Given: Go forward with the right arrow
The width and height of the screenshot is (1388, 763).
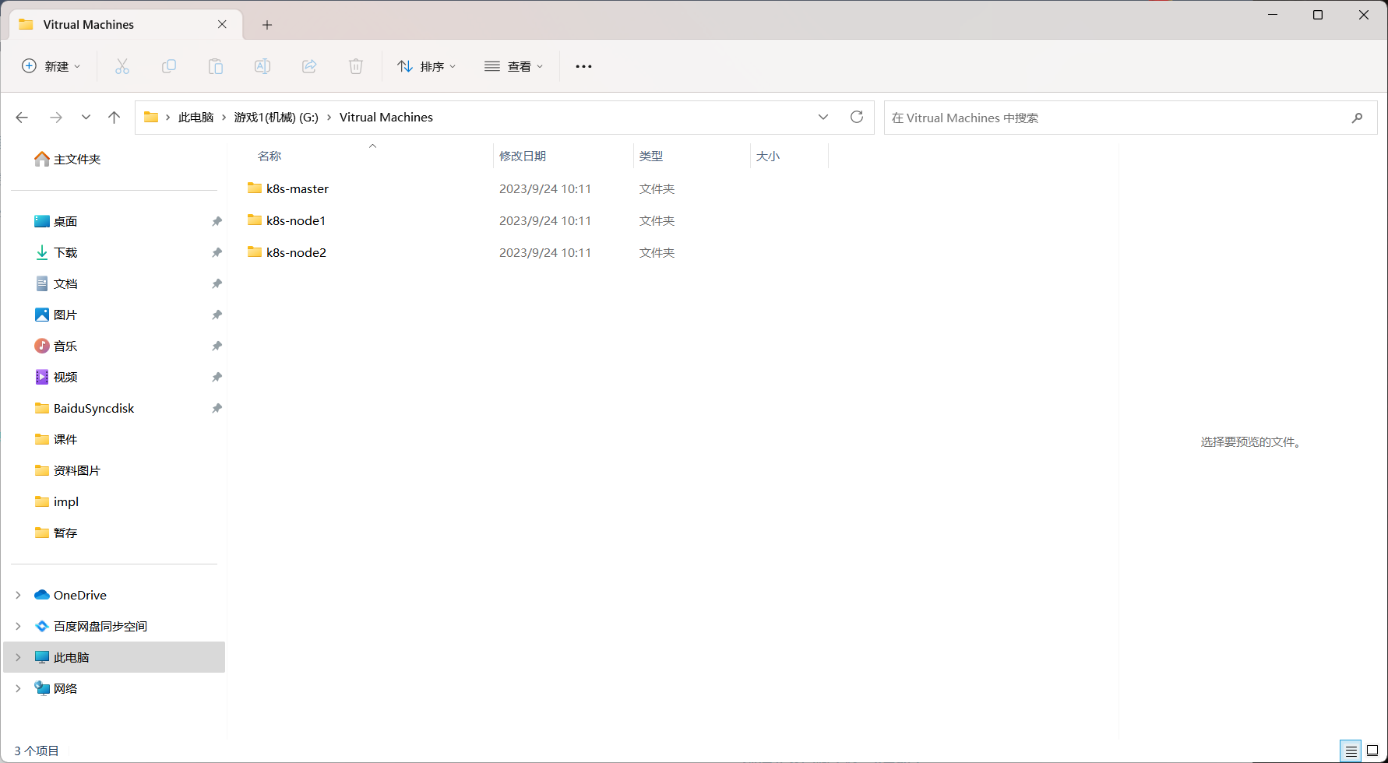Looking at the screenshot, I should (x=56, y=118).
